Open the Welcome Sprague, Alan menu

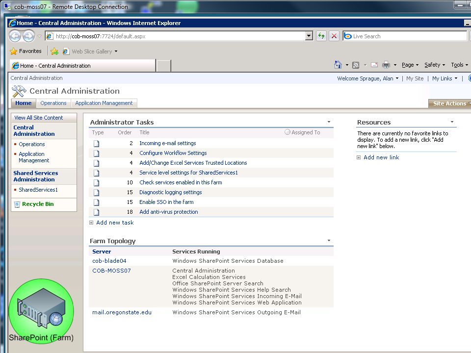click(x=367, y=78)
